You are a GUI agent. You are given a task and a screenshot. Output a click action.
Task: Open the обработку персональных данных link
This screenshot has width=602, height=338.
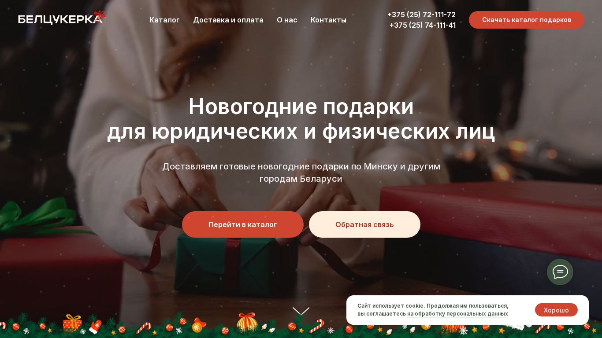[457, 314]
